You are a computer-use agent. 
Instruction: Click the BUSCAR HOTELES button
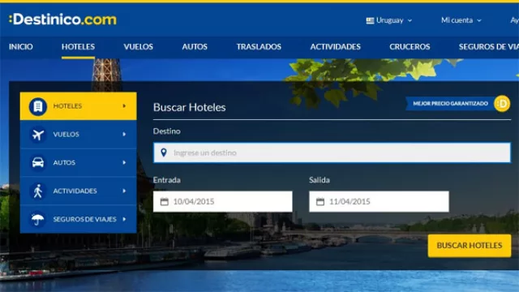coord(470,246)
